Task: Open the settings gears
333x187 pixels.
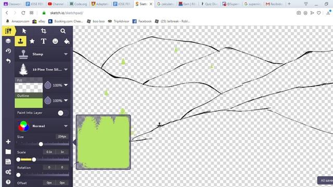Action: click(8, 172)
